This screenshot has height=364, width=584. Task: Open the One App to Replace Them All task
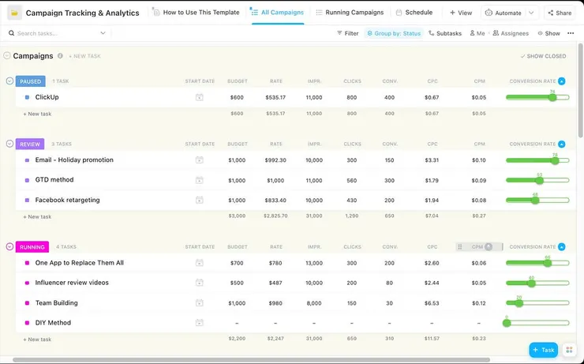click(80, 263)
